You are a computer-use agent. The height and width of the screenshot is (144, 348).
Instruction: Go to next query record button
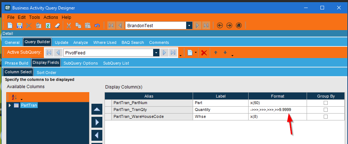197,25
